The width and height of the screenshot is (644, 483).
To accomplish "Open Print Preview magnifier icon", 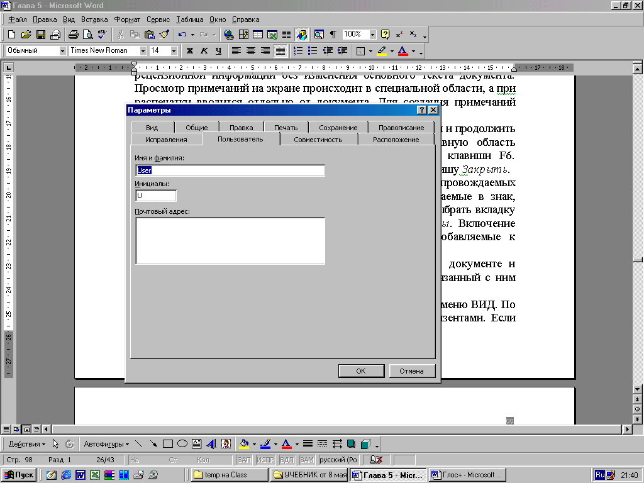I will pos(87,35).
